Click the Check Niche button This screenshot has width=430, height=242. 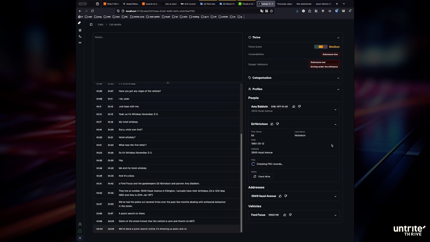point(262,176)
